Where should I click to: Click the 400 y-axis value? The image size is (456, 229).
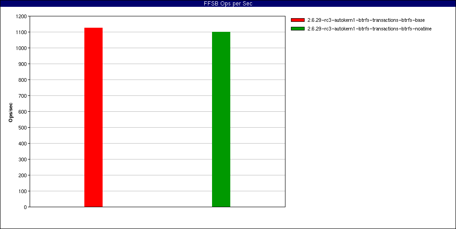point(23,144)
